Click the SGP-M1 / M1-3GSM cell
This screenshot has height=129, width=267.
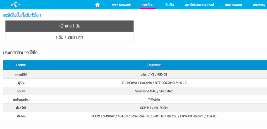pyautogui.click(x=154, y=108)
